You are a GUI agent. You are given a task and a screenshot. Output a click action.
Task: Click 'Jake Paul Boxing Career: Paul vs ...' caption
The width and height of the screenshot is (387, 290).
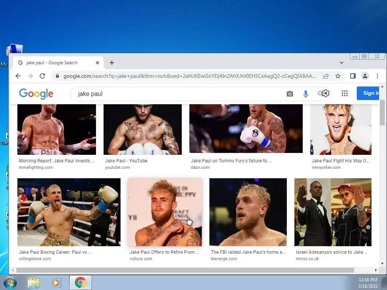click(55, 252)
